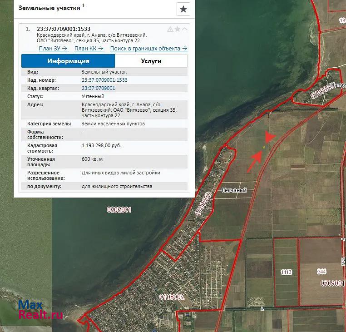346x332 pixels.
Task: Click the 0108002 quarter label on map
Action: point(172,297)
